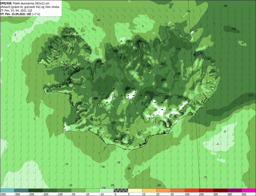Click the -202 value in the Westfjords
The height and width of the screenshot is (196, 256).
(x=64, y=37)
